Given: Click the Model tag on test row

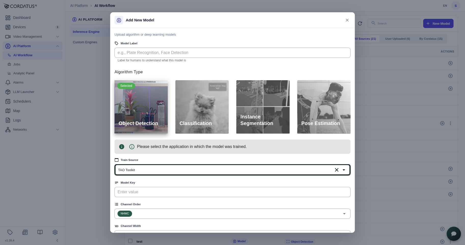Looking at the screenshot, I should point(239,241).
